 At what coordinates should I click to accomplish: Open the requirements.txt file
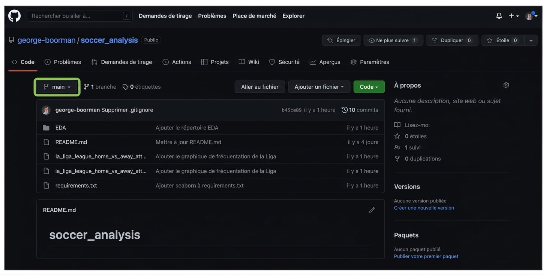(76, 186)
